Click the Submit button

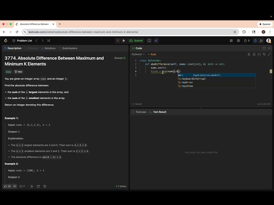(136, 41)
